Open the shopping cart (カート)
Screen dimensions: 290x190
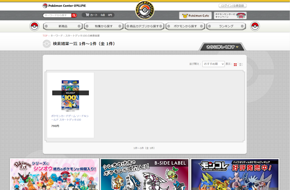click(98, 15)
